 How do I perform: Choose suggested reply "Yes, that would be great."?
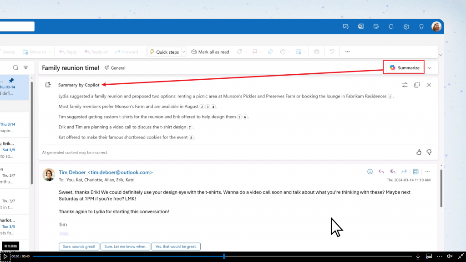pyautogui.click(x=176, y=247)
